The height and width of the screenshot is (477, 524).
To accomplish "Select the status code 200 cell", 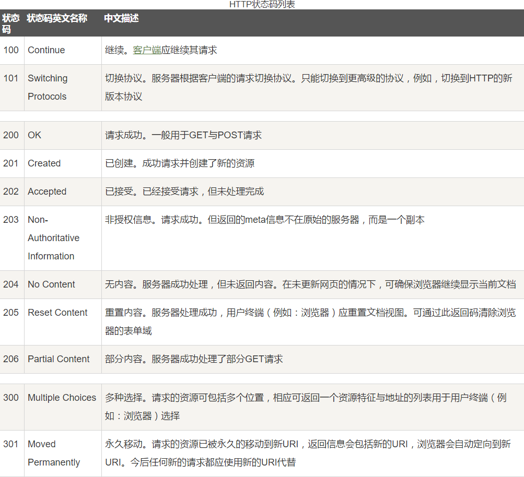I will click(x=12, y=135).
